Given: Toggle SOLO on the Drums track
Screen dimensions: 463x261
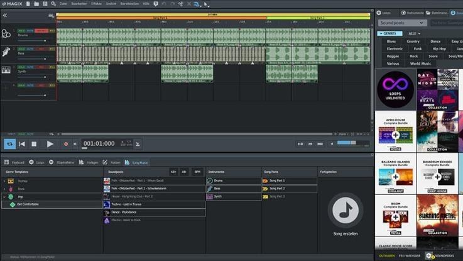Looking at the screenshot, I should 21,31.
